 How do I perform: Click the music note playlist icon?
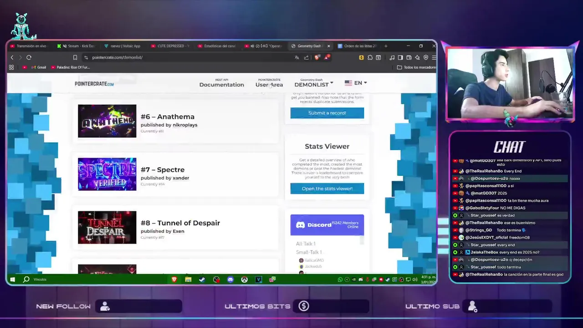tap(392, 57)
